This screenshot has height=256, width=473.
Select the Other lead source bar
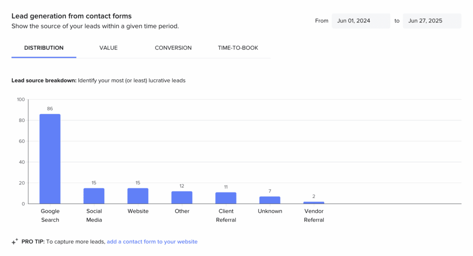click(x=182, y=197)
